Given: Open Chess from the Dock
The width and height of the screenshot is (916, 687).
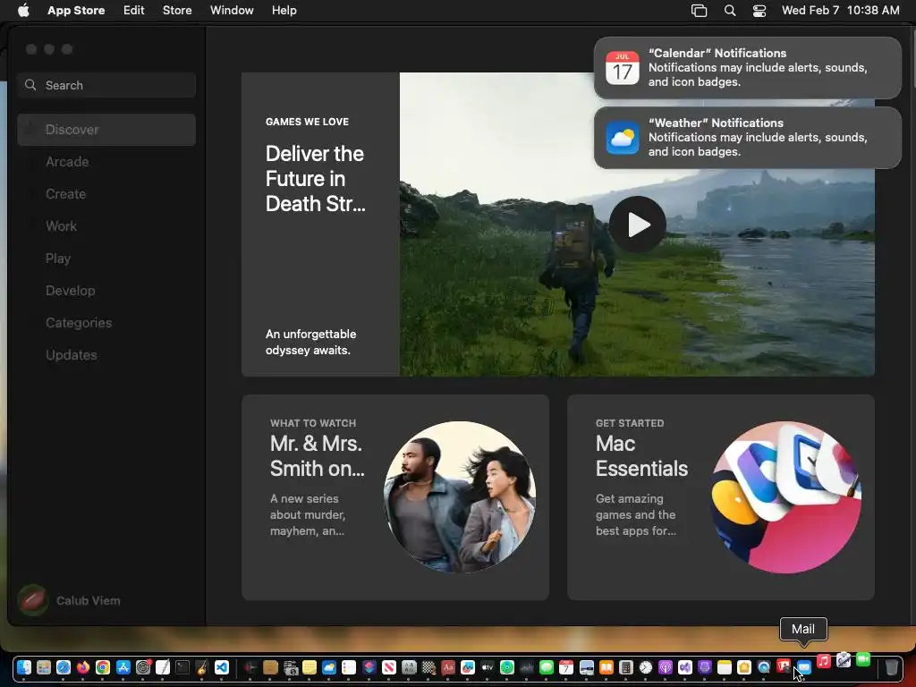Looking at the screenshot, I should pos(428,667).
